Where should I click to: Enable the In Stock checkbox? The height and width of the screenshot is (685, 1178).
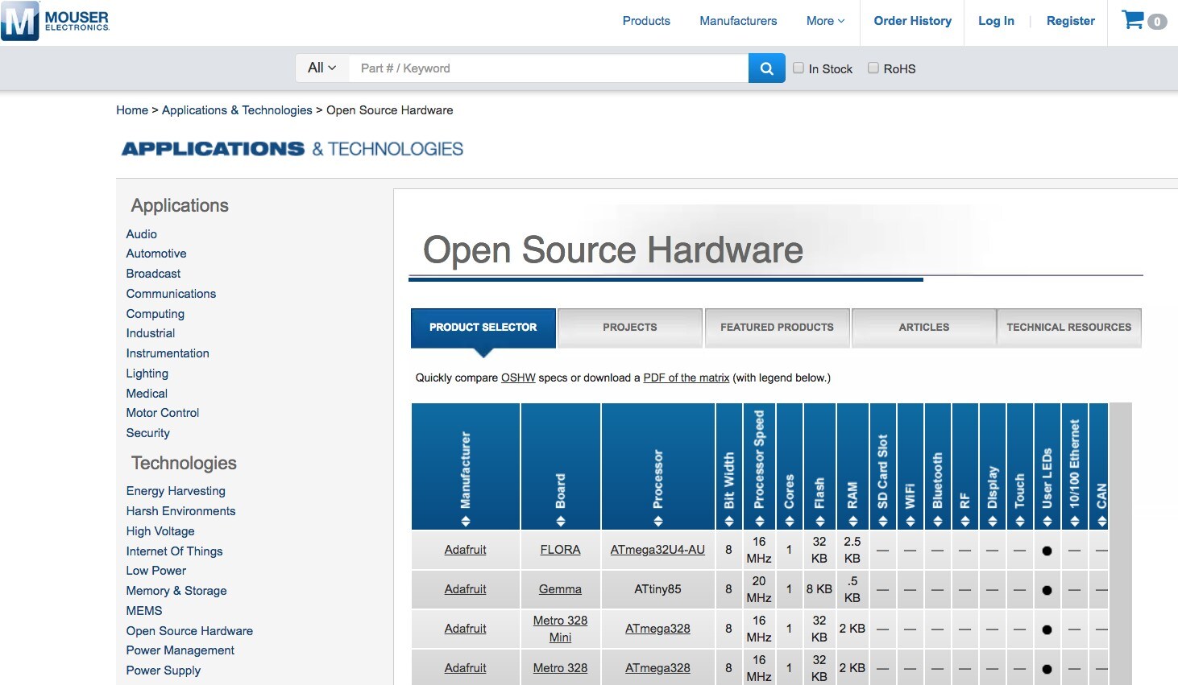point(798,68)
